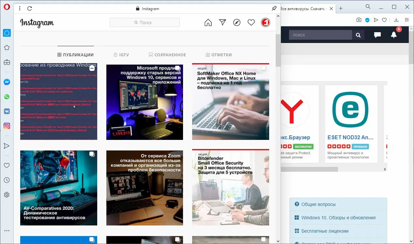Click the site поиск search field
This screenshot has height=244, width=414.
pyautogui.click(x=320, y=35)
